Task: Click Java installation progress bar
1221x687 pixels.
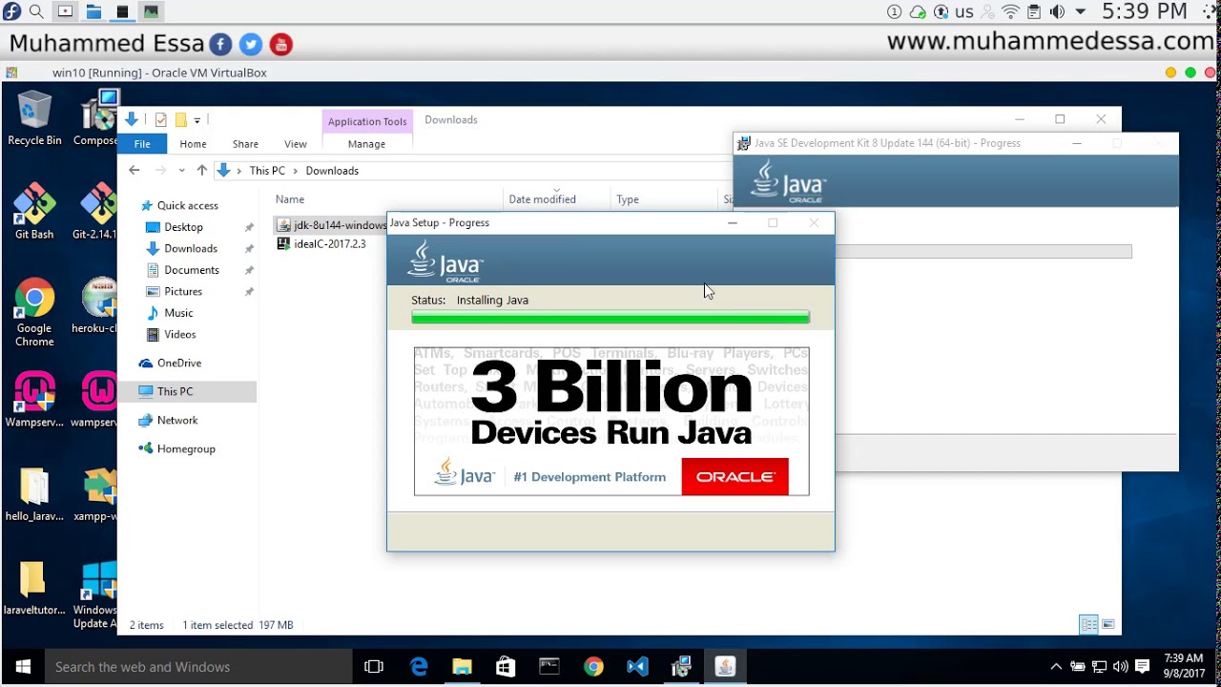Action: (x=610, y=317)
